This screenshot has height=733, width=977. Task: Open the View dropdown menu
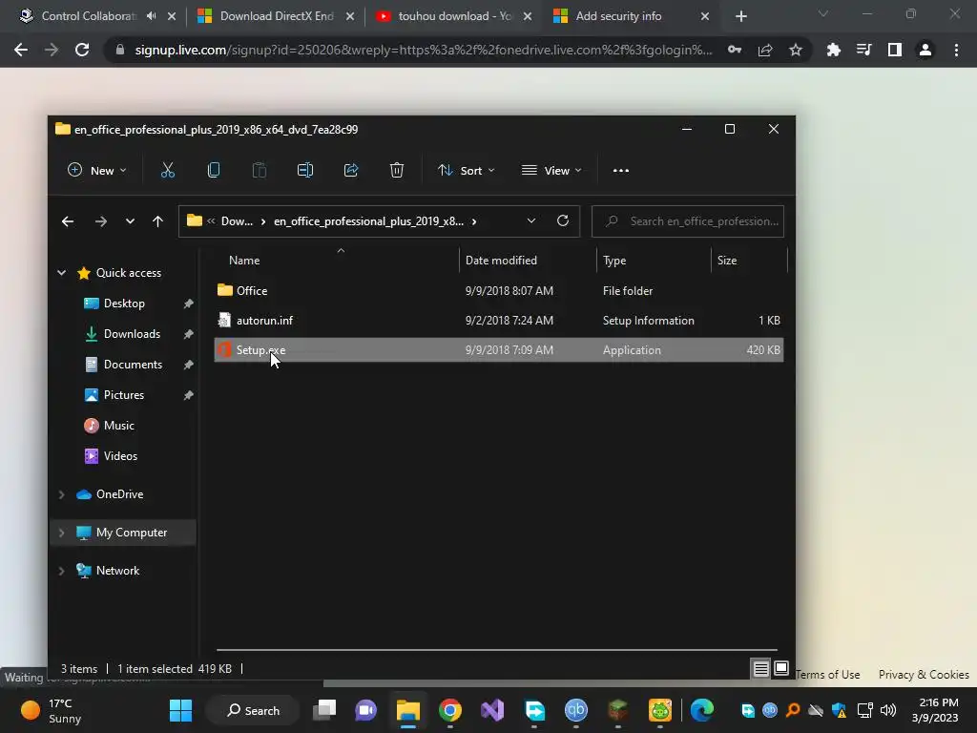tap(552, 170)
